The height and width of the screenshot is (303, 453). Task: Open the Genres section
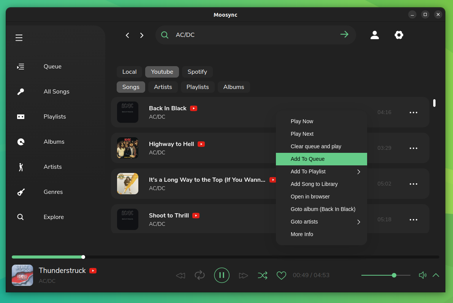pos(21,192)
